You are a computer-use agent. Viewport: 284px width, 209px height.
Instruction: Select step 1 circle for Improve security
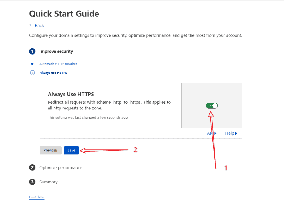coord(32,51)
